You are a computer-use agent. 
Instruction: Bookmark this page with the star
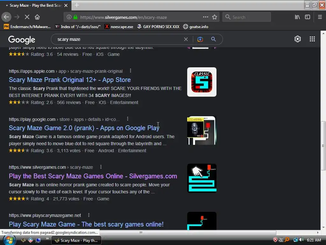point(215,17)
